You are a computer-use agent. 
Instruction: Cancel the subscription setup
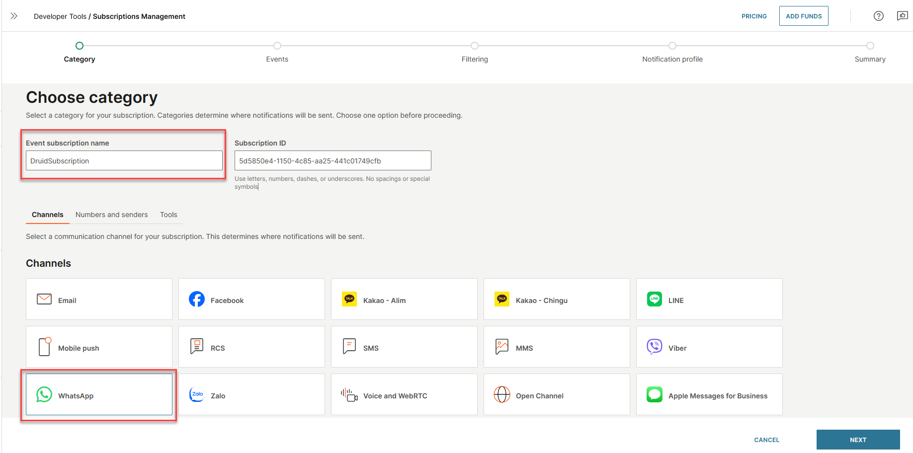pyautogui.click(x=766, y=440)
